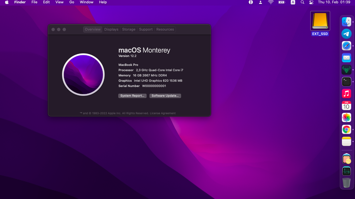
Task: Open the Finder menu
Action: pyautogui.click(x=20, y=2)
